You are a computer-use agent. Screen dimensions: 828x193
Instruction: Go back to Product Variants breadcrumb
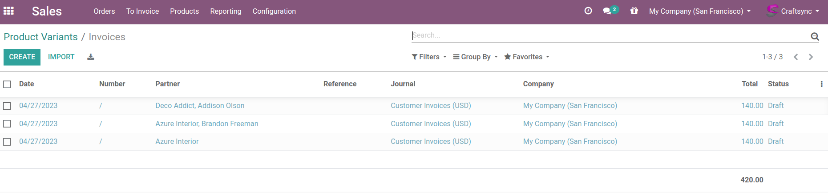click(x=40, y=37)
